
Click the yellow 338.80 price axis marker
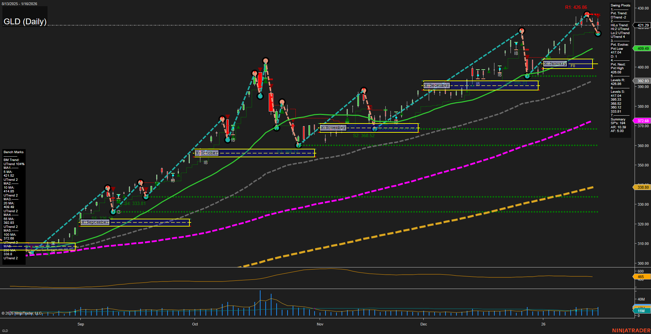643,187
